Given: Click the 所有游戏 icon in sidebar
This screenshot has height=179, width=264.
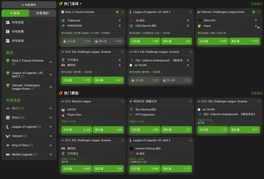Looking at the screenshot, I should pos(8,41).
